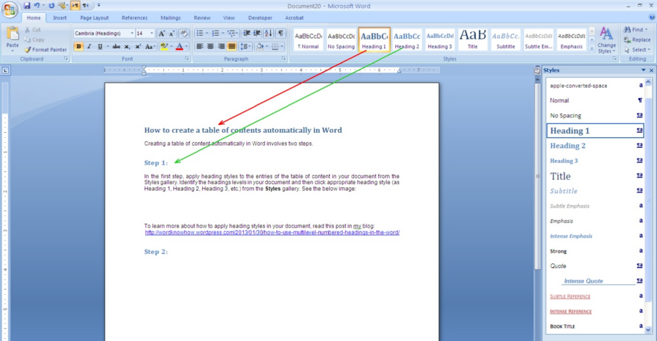Select the Grow Font icon
The image size is (657, 341).
(x=162, y=33)
